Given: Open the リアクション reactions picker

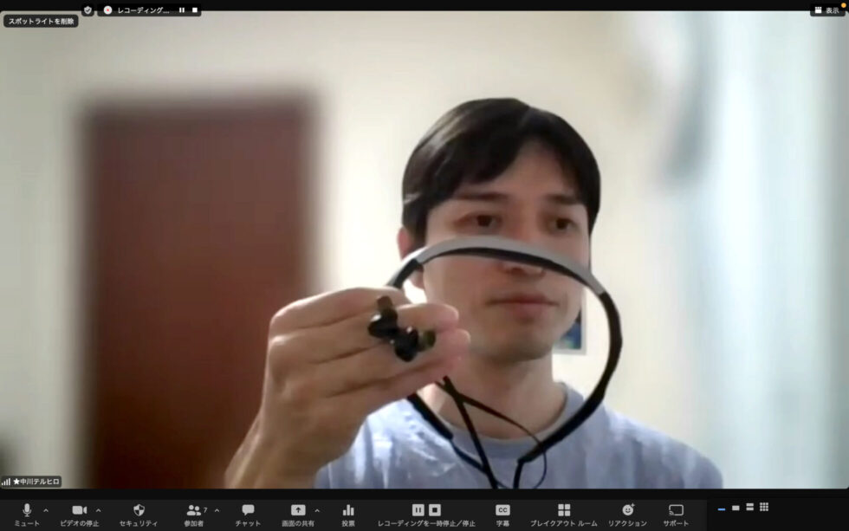Looking at the screenshot, I should click(627, 510).
